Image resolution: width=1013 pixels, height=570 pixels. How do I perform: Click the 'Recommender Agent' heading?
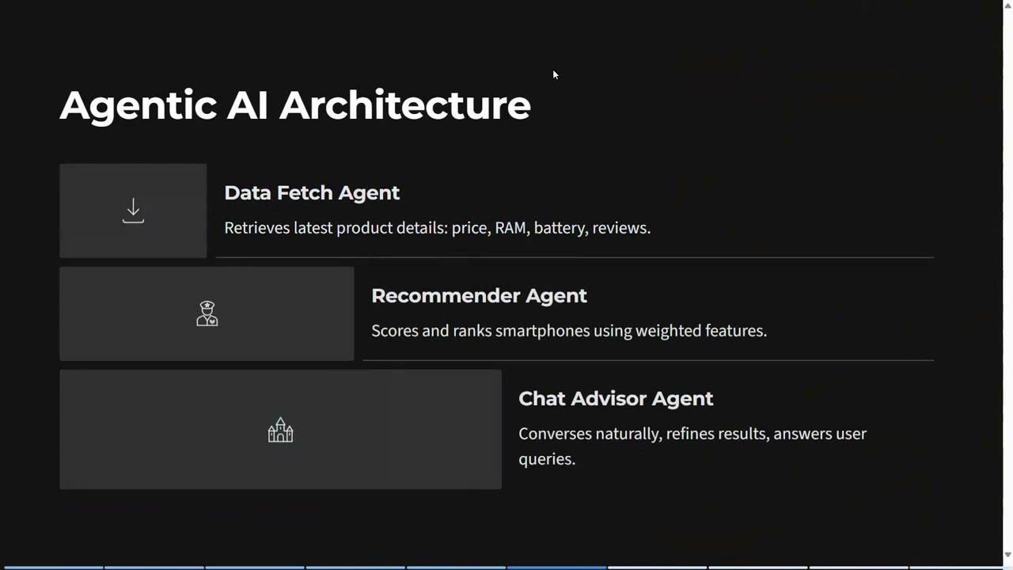479,296
